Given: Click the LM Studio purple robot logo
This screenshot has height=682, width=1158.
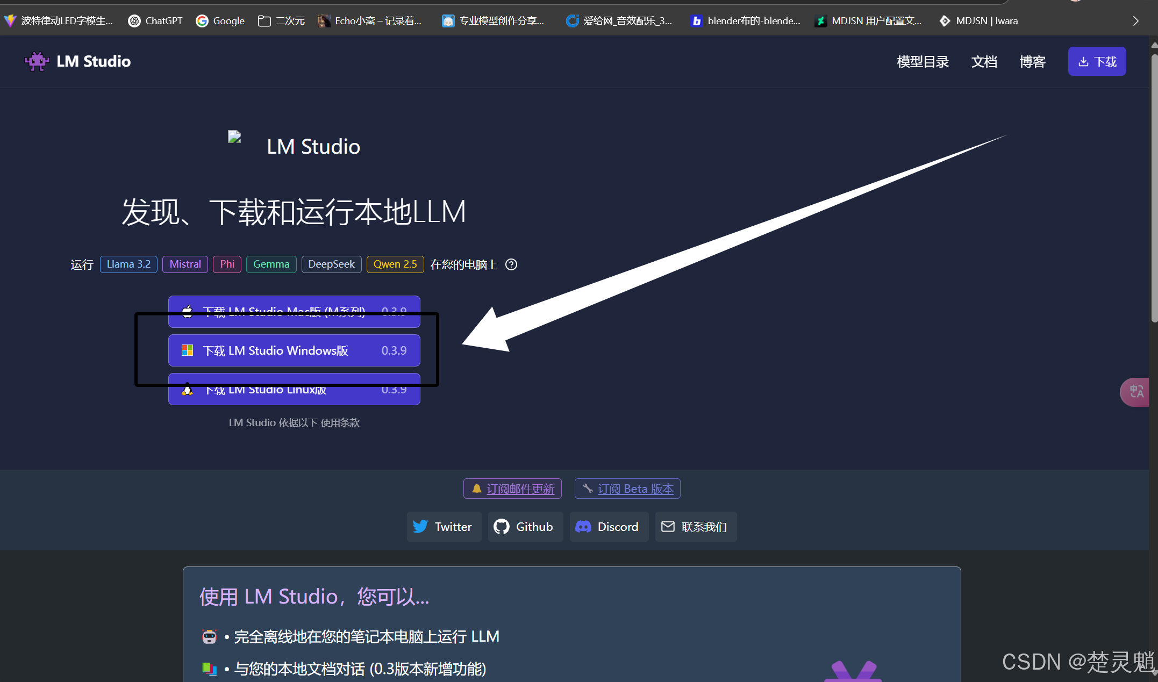Looking at the screenshot, I should point(37,61).
